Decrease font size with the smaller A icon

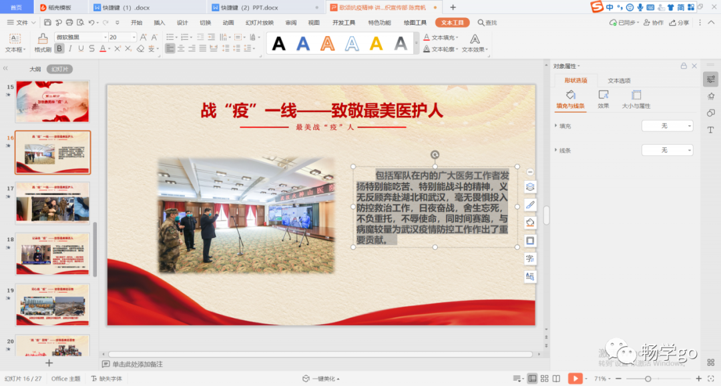click(154, 37)
